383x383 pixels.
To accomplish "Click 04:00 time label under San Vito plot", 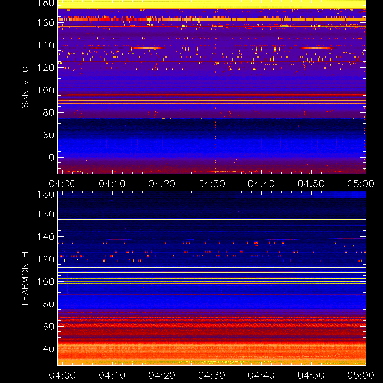I will [62, 184].
